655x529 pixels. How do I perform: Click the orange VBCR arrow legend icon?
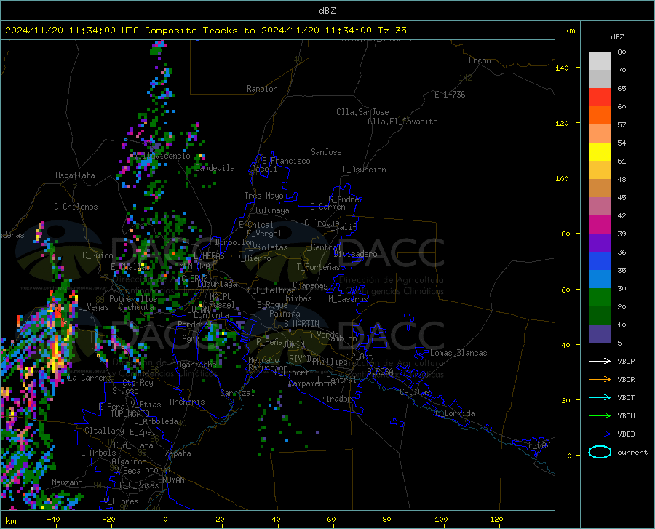600,379
